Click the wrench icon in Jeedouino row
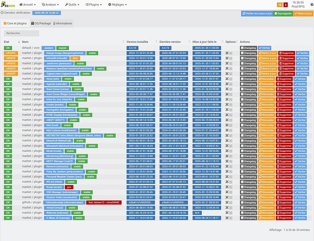The width and height of the screenshot is (314, 241). point(227,63)
